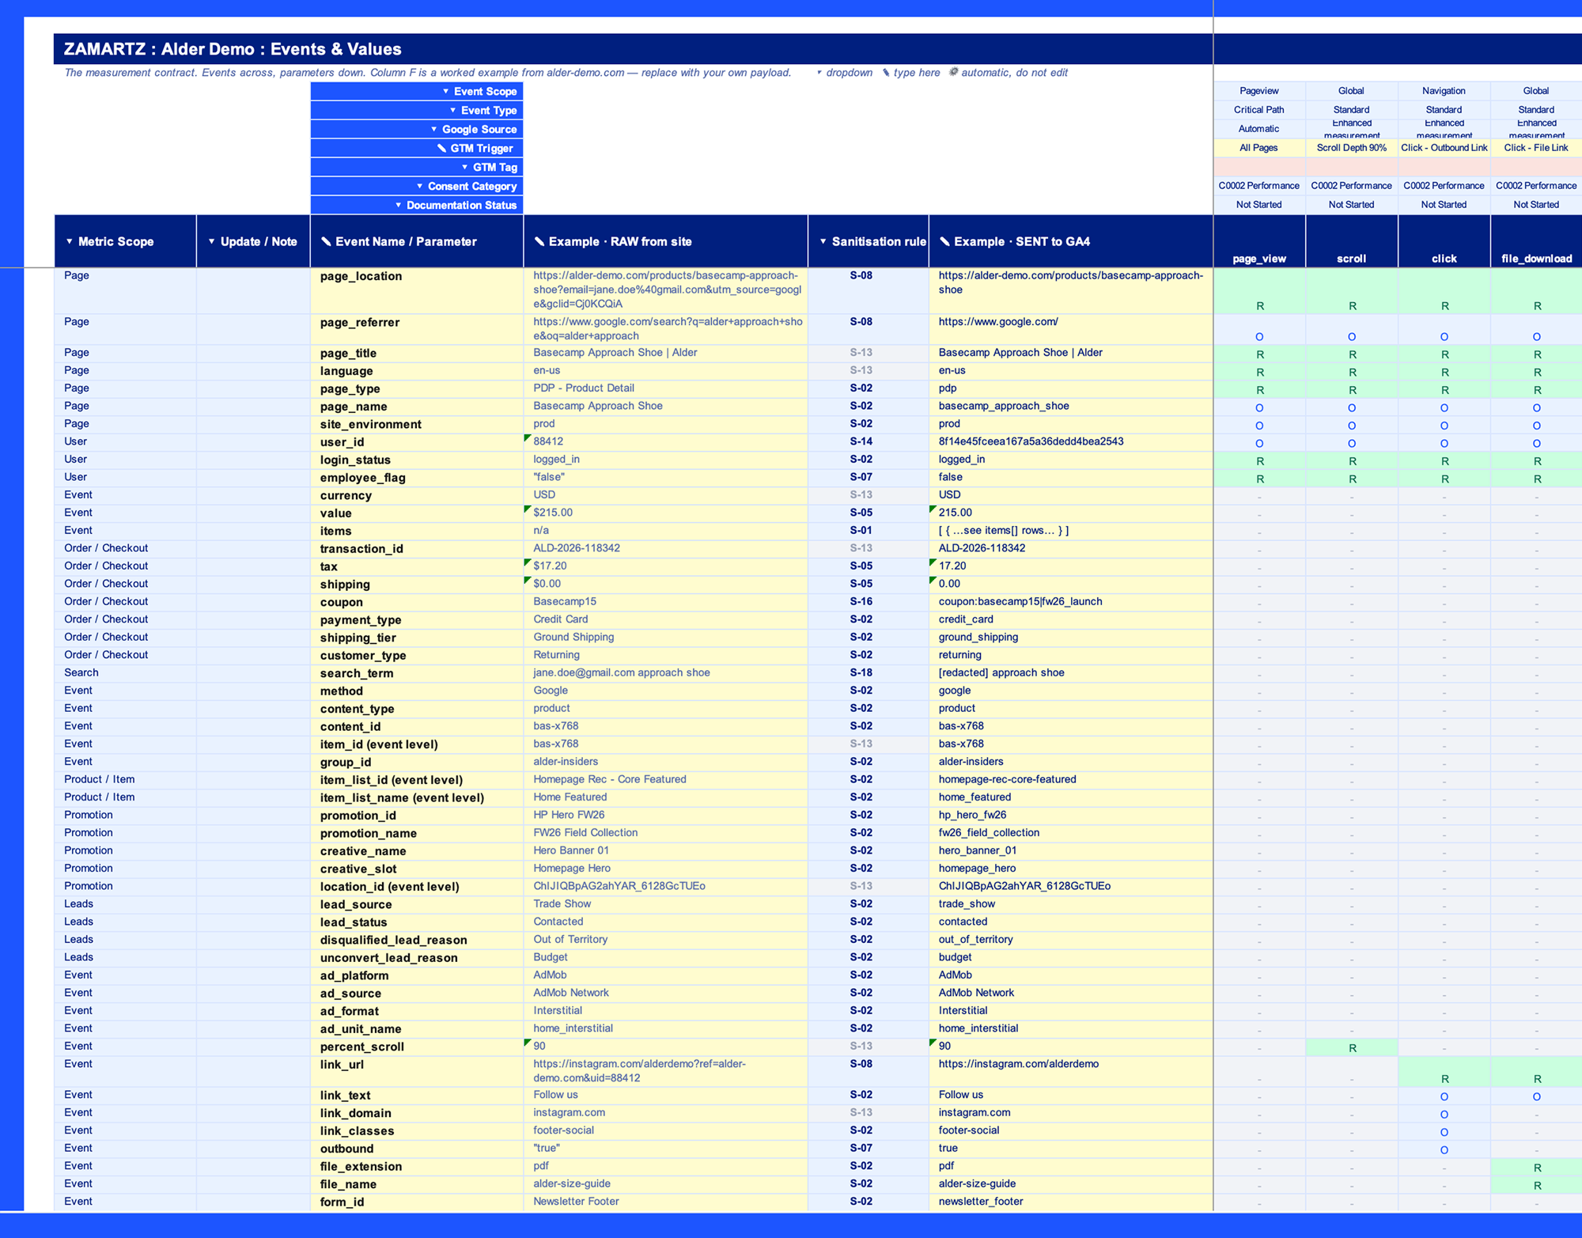
Task: Open the Metric Scope column filter
Action: (70, 241)
